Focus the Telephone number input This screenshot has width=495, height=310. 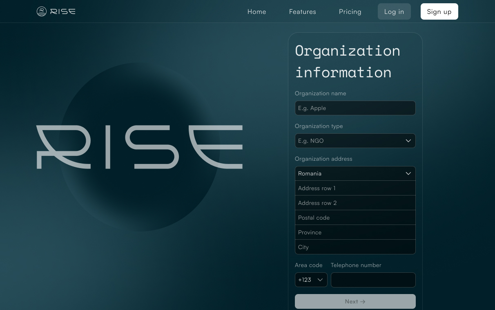click(x=373, y=280)
